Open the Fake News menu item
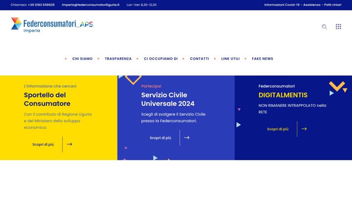This screenshot has width=352, height=220. tap(263, 59)
